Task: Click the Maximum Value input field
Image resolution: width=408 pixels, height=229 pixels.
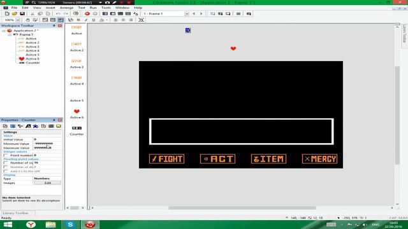Action: point(47,148)
